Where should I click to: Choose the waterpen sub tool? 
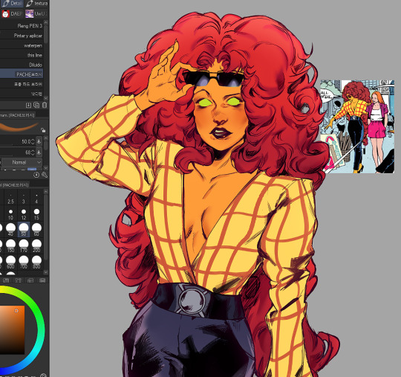(22, 45)
